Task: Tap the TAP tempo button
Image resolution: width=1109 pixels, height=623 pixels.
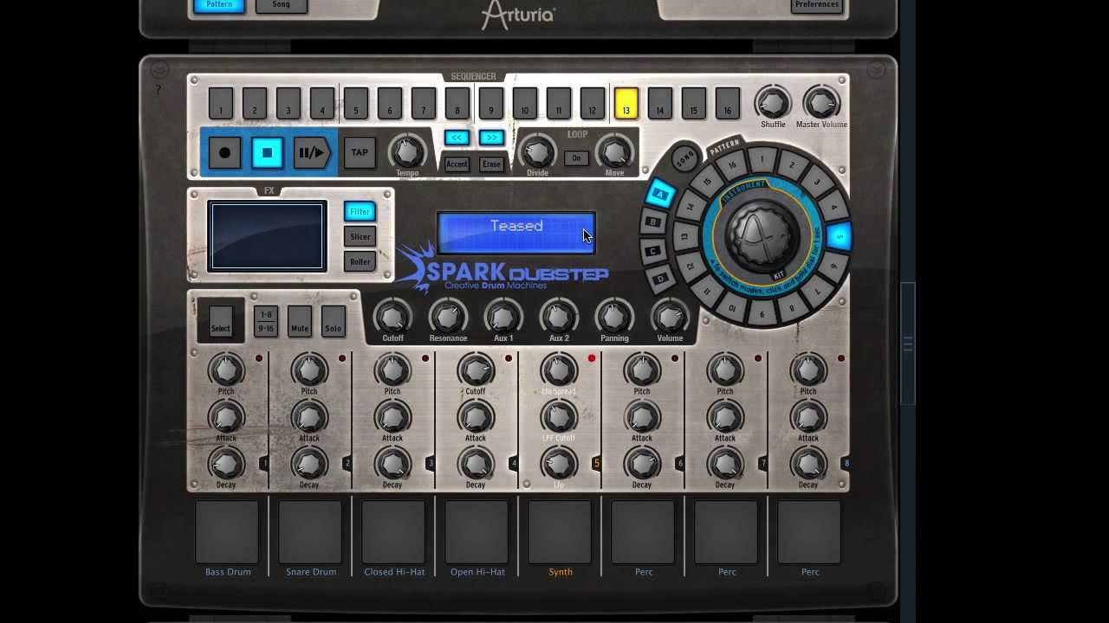Action: point(360,153)
